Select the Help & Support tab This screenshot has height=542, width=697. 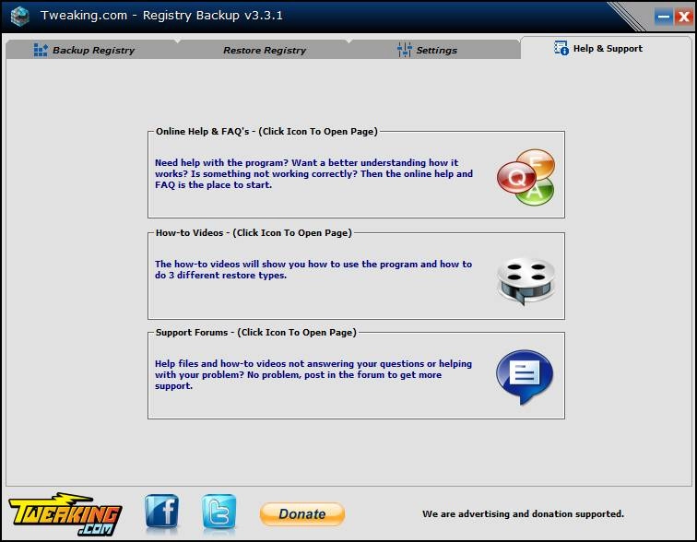[607, 48]
